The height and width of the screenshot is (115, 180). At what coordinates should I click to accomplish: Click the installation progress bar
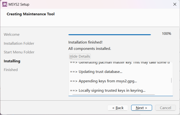[x=110, y=35]
